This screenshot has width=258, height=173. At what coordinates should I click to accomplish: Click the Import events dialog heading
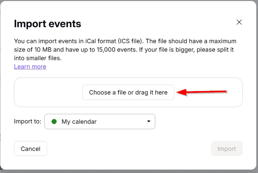(x=47, y=24)
